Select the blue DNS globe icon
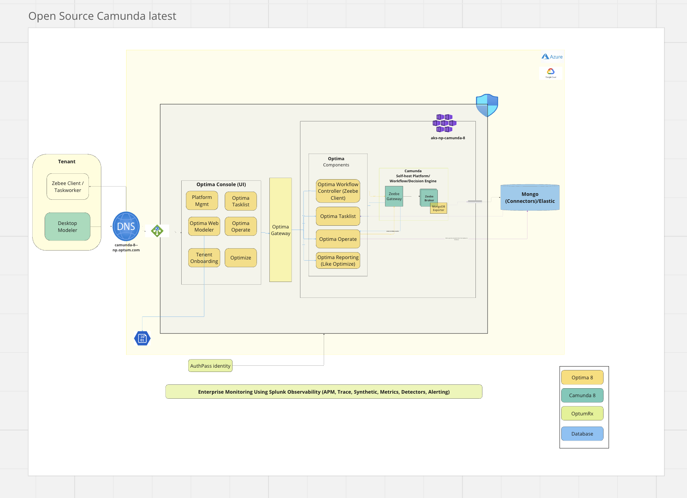Viewport: 687px width, 498px height. (x=126, y=226)
